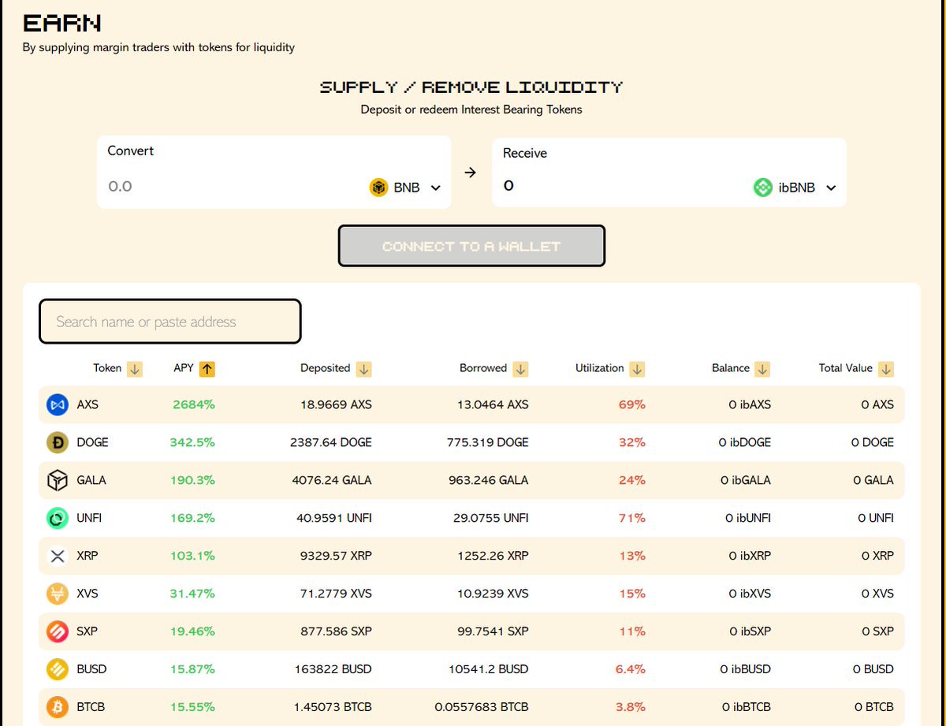Click the Total Value column header
The height and width of the screenshot is (726, 946).
(x=847, y=368)
